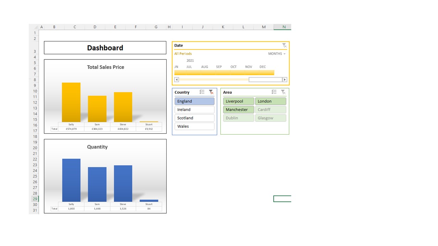The width and height of the screenshot is (438, 246).
Task: Clear the Country slicer filter
Action: [x=211, y=92]
